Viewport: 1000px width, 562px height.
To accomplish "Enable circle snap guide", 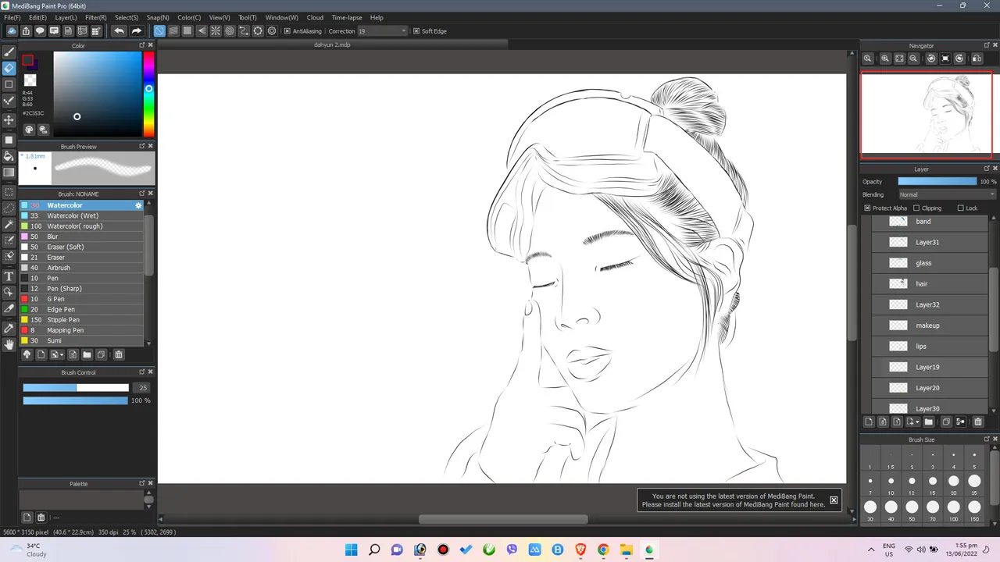I will (230, 31).
